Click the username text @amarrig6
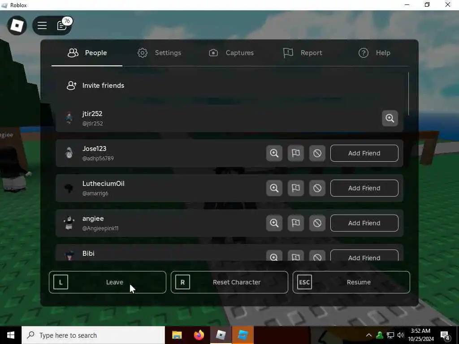The image size is (459, 344). coord(95,193)
